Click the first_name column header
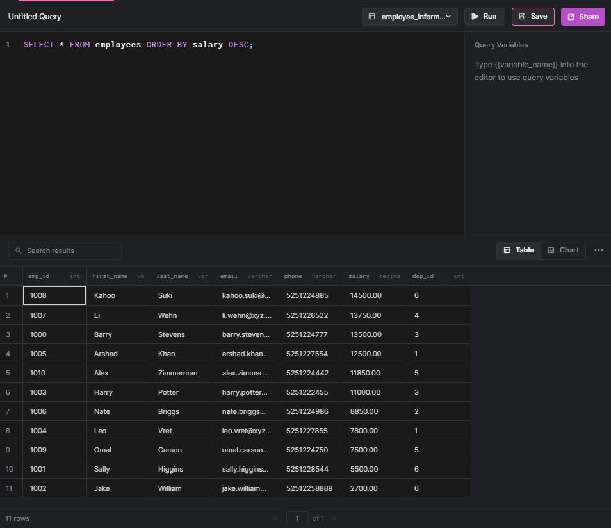 [x=118, y=276]
